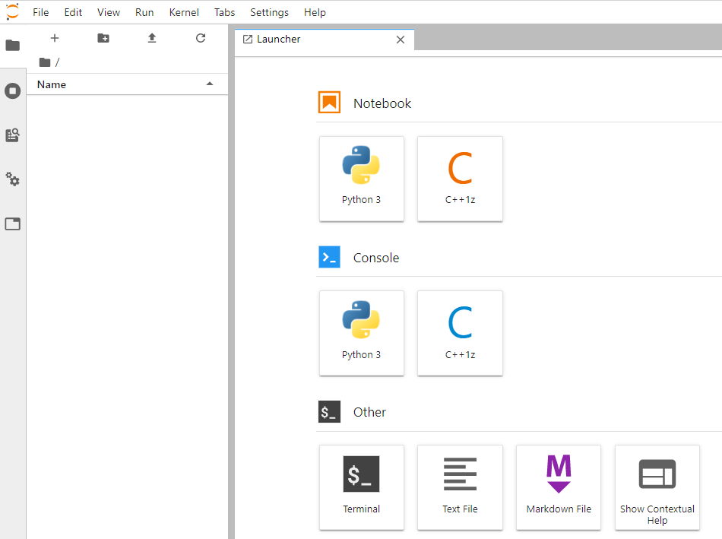Viewport: 722px width, 539px height.
Task: Create a new Text File
Action: pyautogui.click(x=460, y=487)
